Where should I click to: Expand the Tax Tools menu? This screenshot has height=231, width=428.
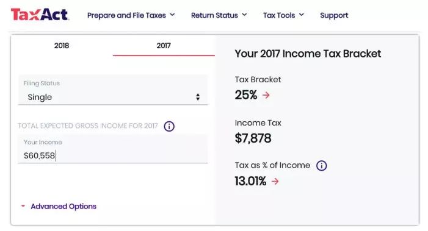[x=283, y=15]
